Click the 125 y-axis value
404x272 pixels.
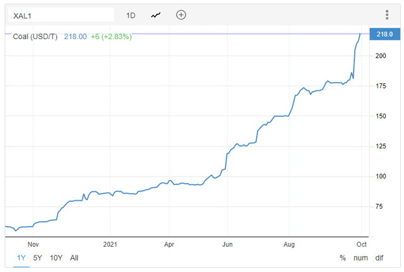click(x=381, y=146)
